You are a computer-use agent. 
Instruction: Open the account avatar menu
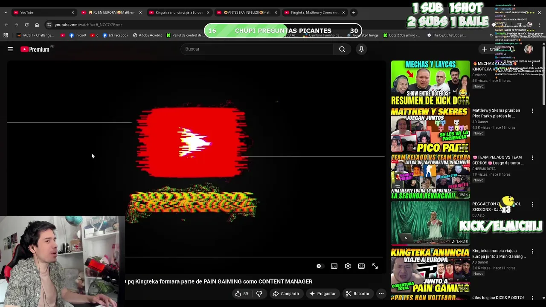529,49
